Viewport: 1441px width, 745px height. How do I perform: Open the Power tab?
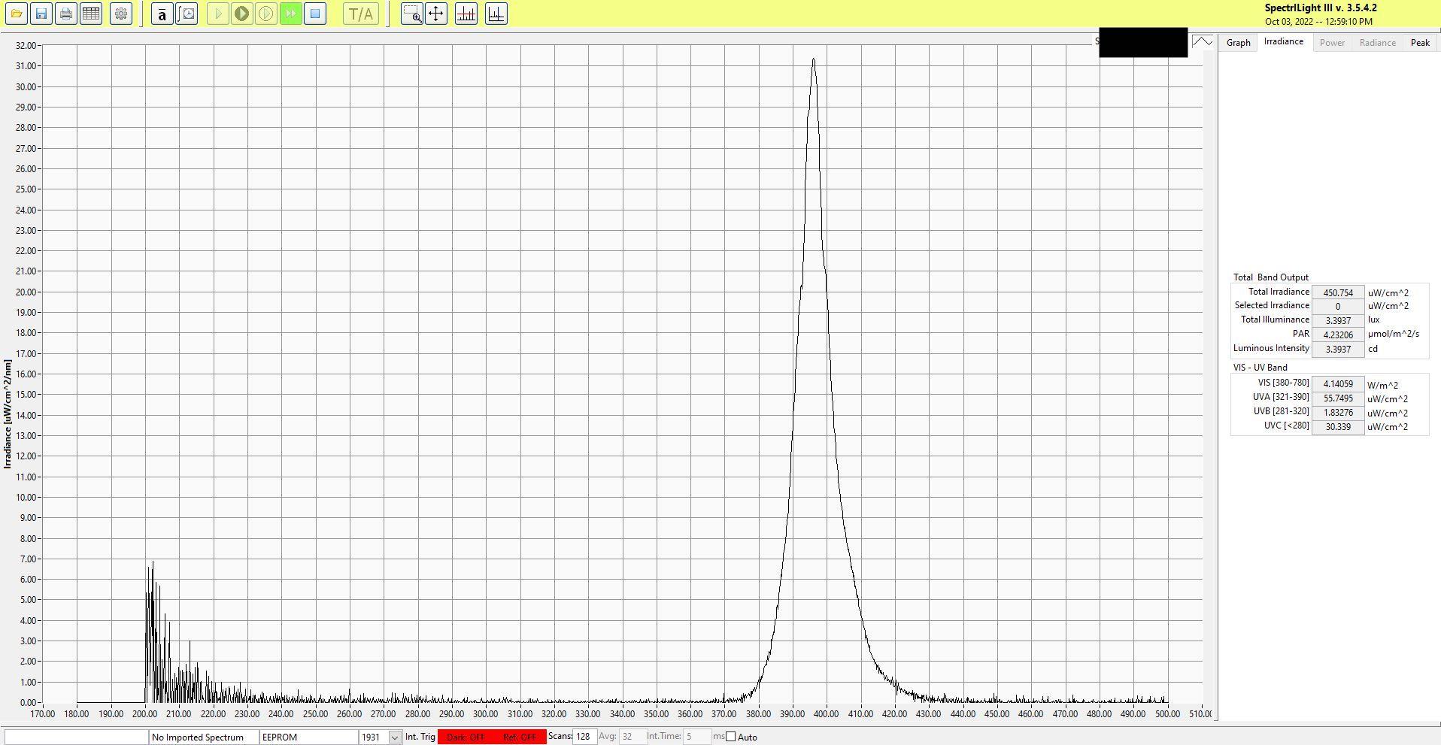tap(1332, 43)
